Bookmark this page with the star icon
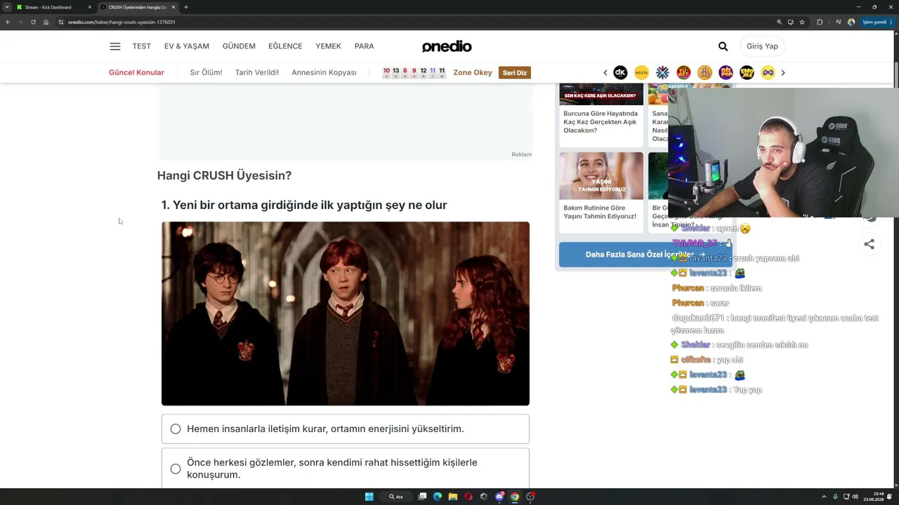 pos(802,22)
